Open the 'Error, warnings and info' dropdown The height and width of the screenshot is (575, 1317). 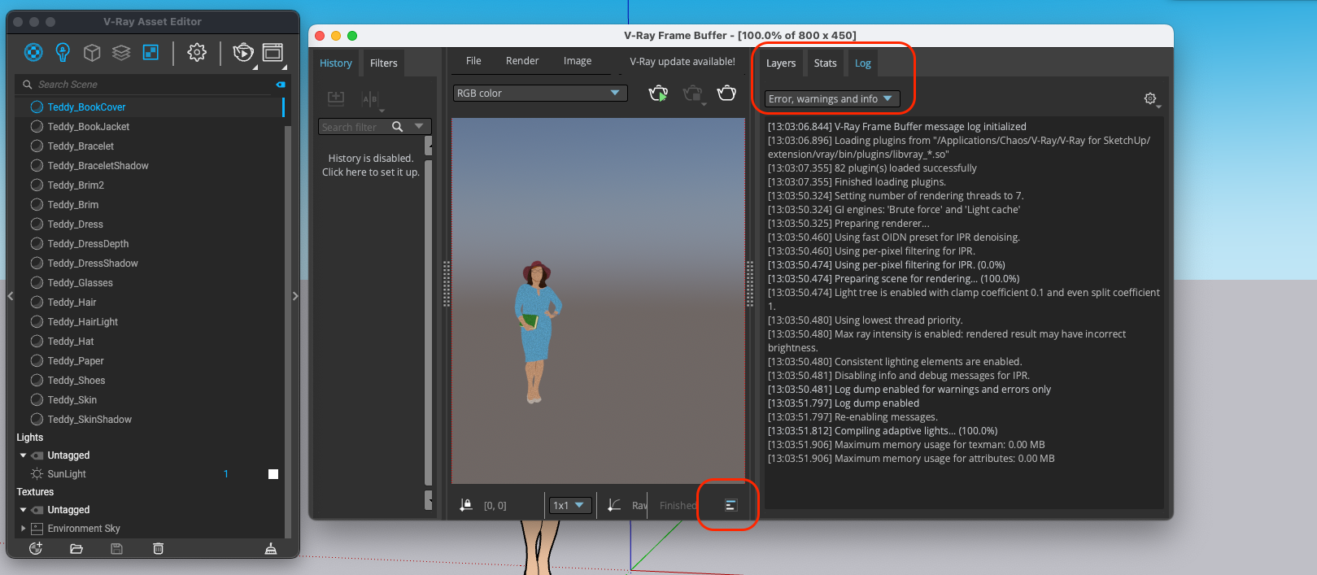click(x=832, y=99)
